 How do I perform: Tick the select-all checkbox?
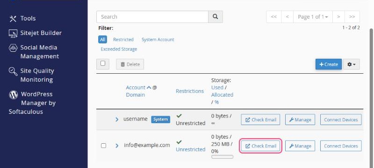tap(103, 63)
